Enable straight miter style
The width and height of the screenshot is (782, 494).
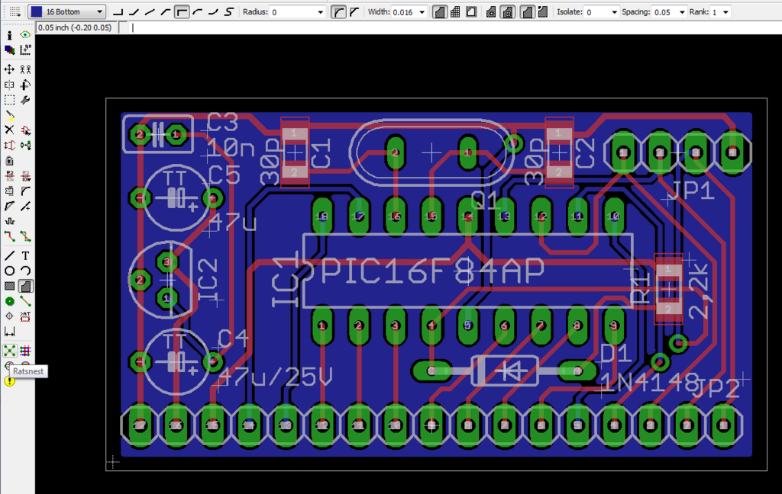[354, 12]
